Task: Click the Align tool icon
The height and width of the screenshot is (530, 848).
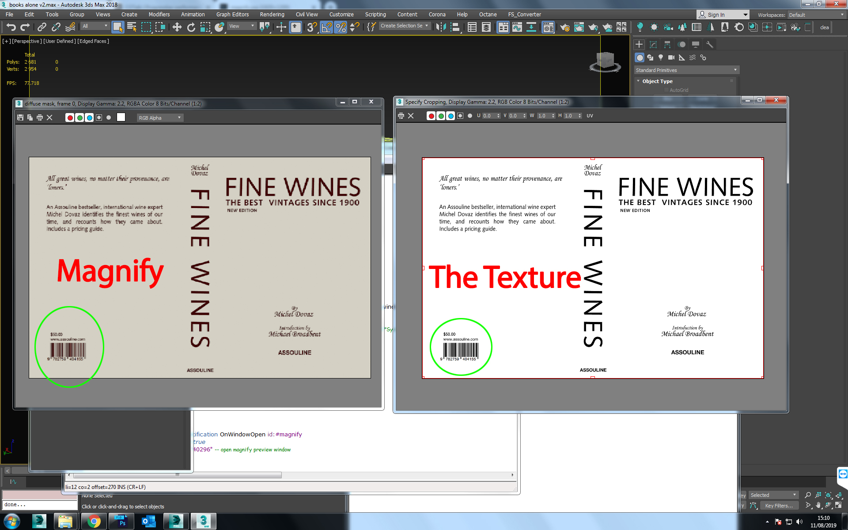Action: pyautogui.click(x=455, y=27)
